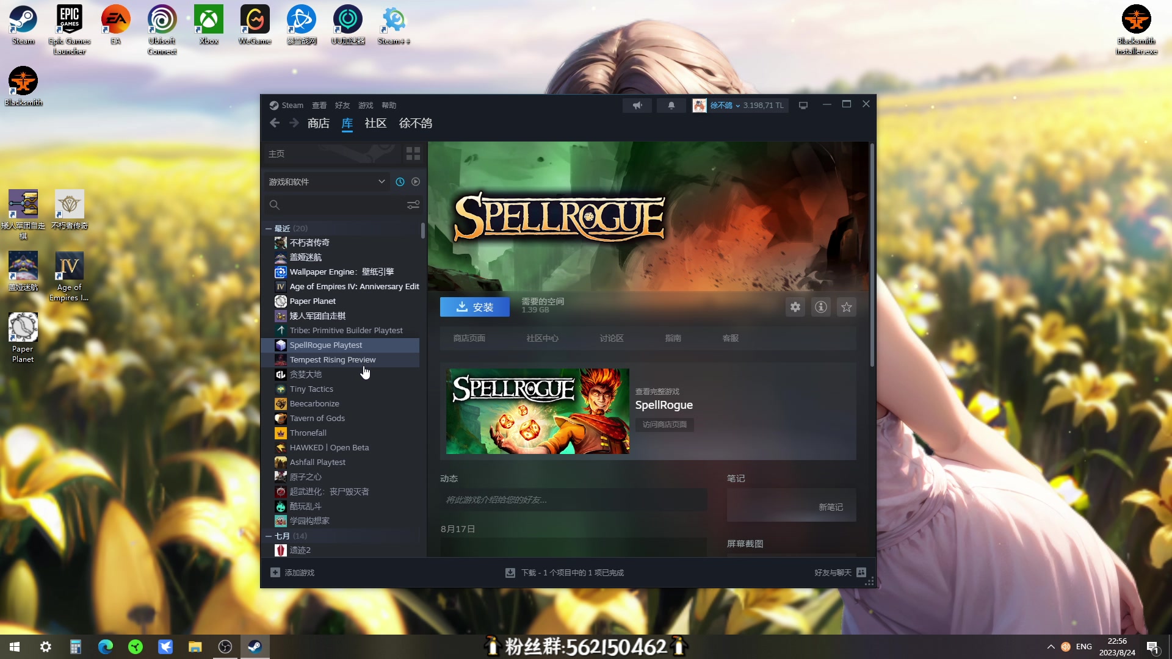Open File Explorer from the taskbar
This screenshot has height=659, width=1172.
coord(195,647)
